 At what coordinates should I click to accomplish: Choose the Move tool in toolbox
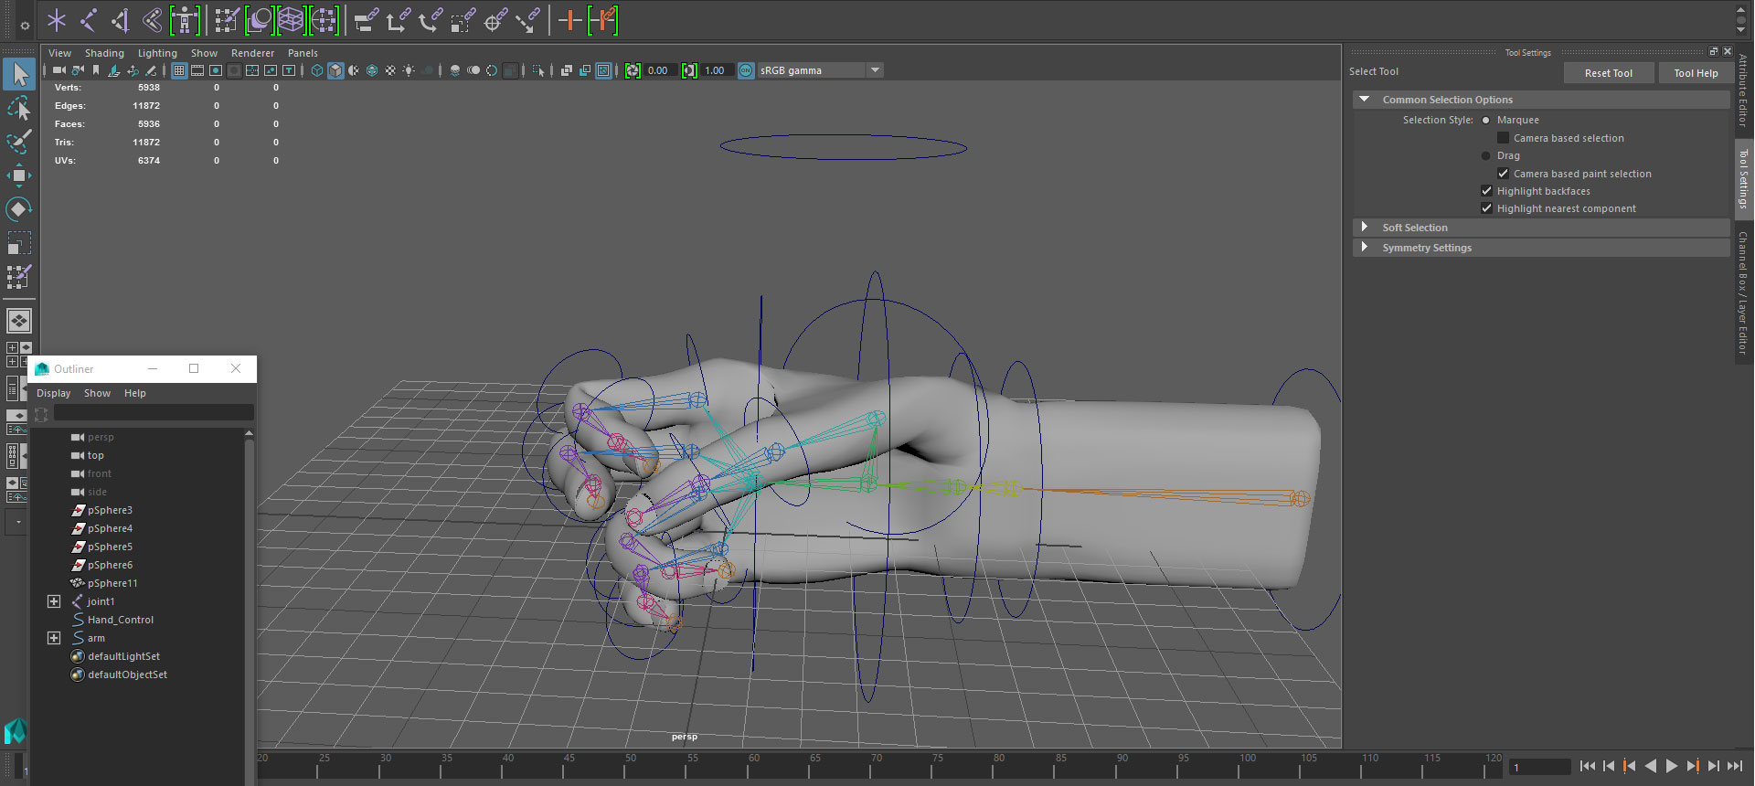(19, 175)
